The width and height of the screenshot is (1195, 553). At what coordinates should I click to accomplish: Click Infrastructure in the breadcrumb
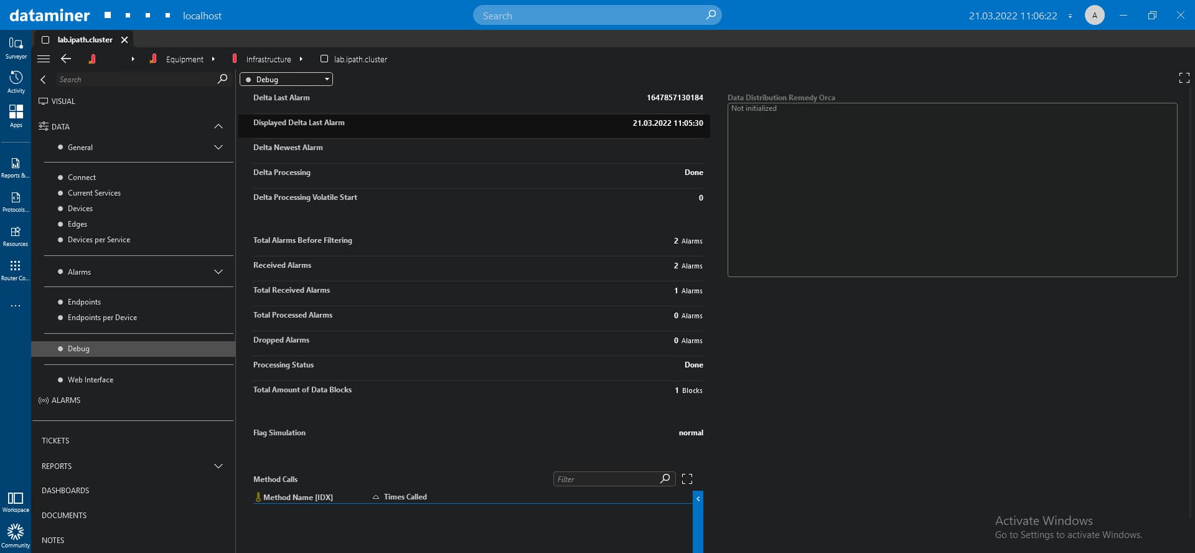(268, 59)
